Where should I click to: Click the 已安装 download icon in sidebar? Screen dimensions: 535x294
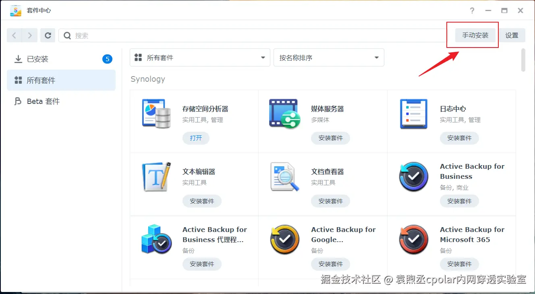(x=18, y=59)
